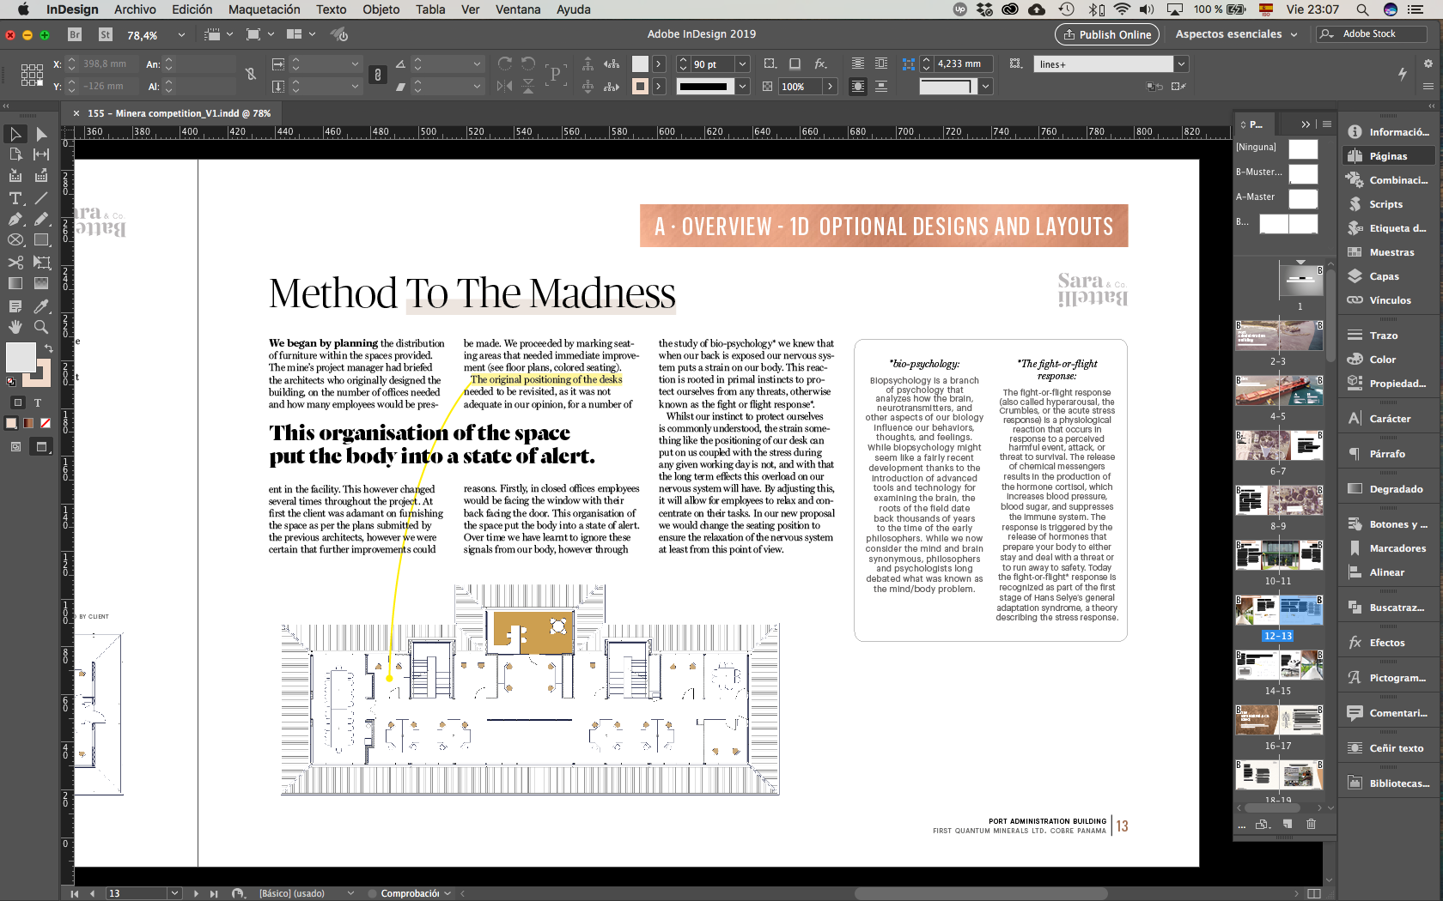Toggle constrain proportions for scaling chain

point(377,75)
